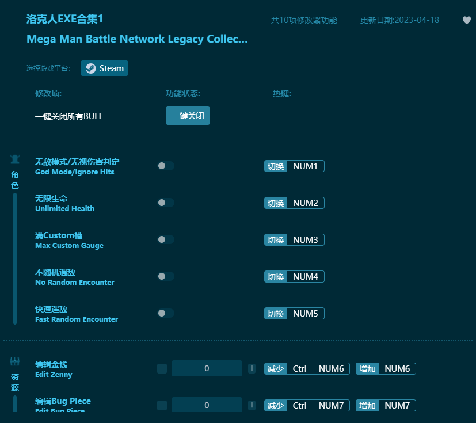
Task: Click Ctrl NUM6 decrease hotkey for Zenny
Action: tap(307, 369)
